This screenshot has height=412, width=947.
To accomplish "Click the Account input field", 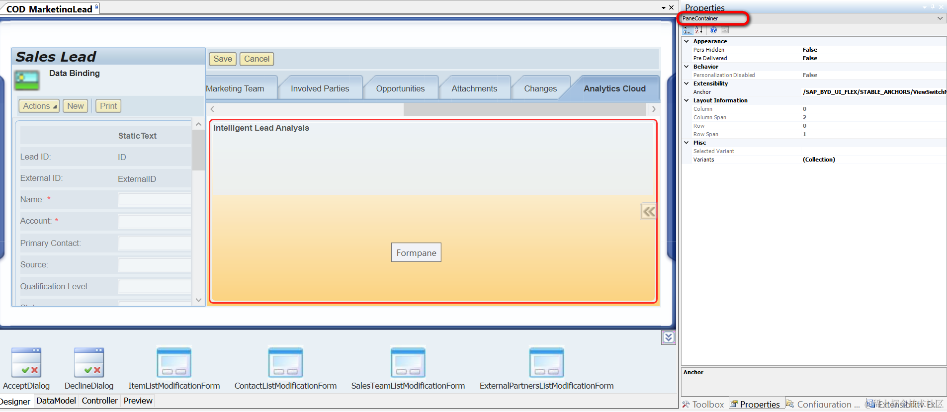I will 155,221.
